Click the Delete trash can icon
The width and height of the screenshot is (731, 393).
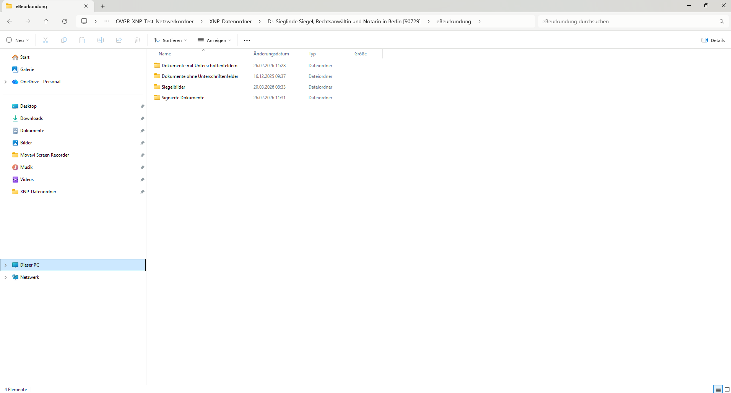click(x=137, y=40)
